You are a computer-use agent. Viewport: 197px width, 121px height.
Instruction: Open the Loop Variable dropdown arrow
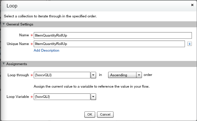(x=93, y=96)
